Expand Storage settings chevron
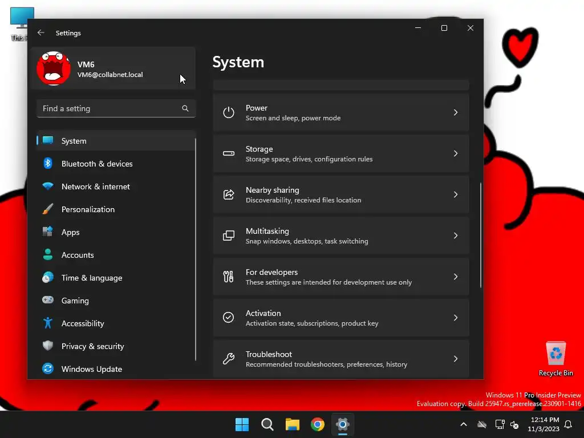 (x=456, y=153)
